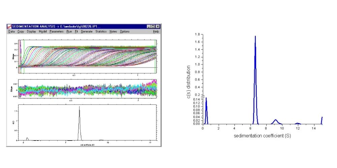Open the Help menu
The height and width of the screenshot is (168, 337).
(x=156, y=32)
